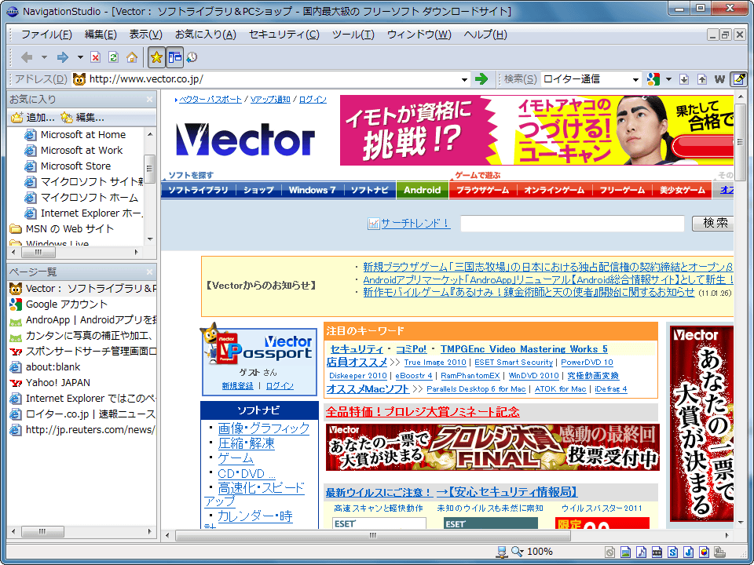Click the green Go arrow next to address bar
Image resolution: width=754 pixels, height=565 pixels.
(481, 79)
